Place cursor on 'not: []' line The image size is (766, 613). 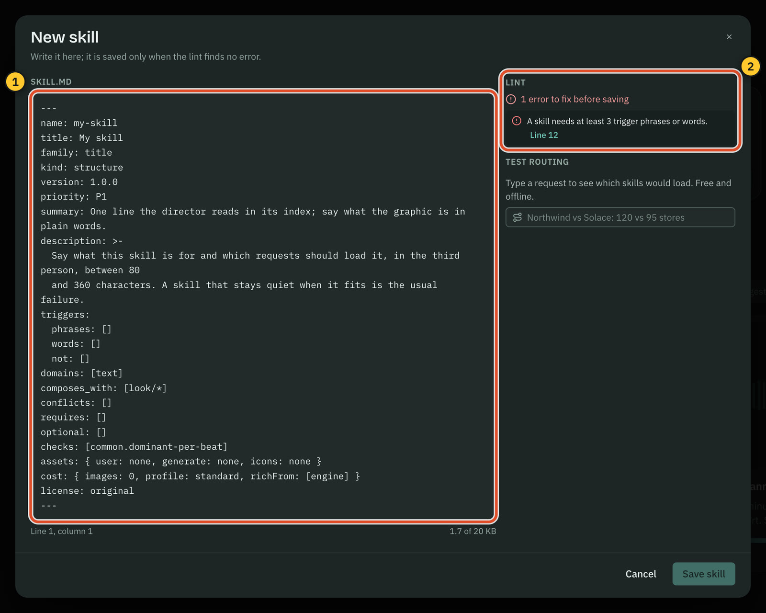(70, 359)
